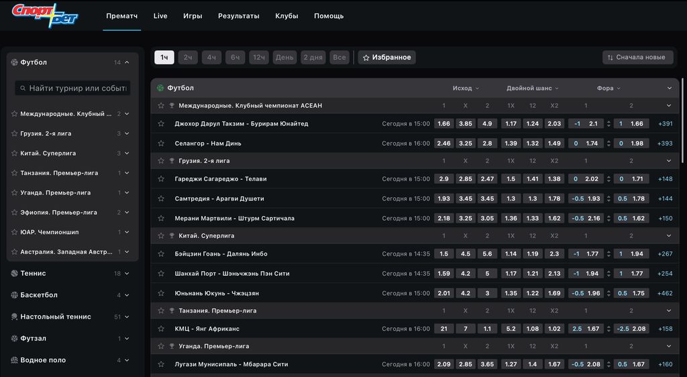
Task: Select the Все time filter
Action: click(x=339, y=58)
